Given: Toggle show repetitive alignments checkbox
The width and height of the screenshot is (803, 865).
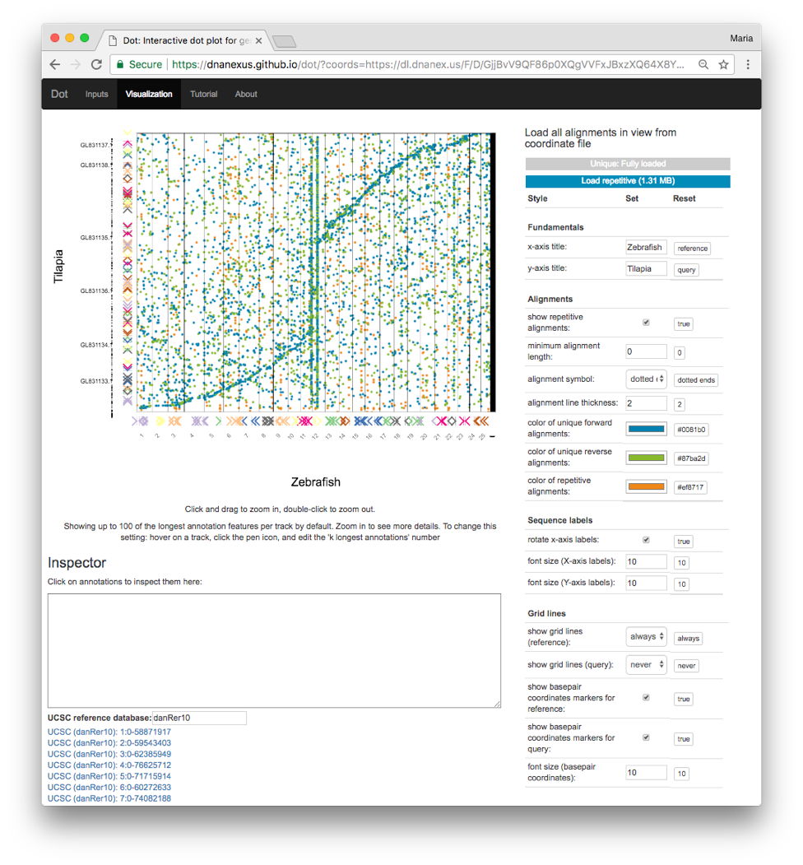Looking at the screenshot, I should [x=646, y=322].
